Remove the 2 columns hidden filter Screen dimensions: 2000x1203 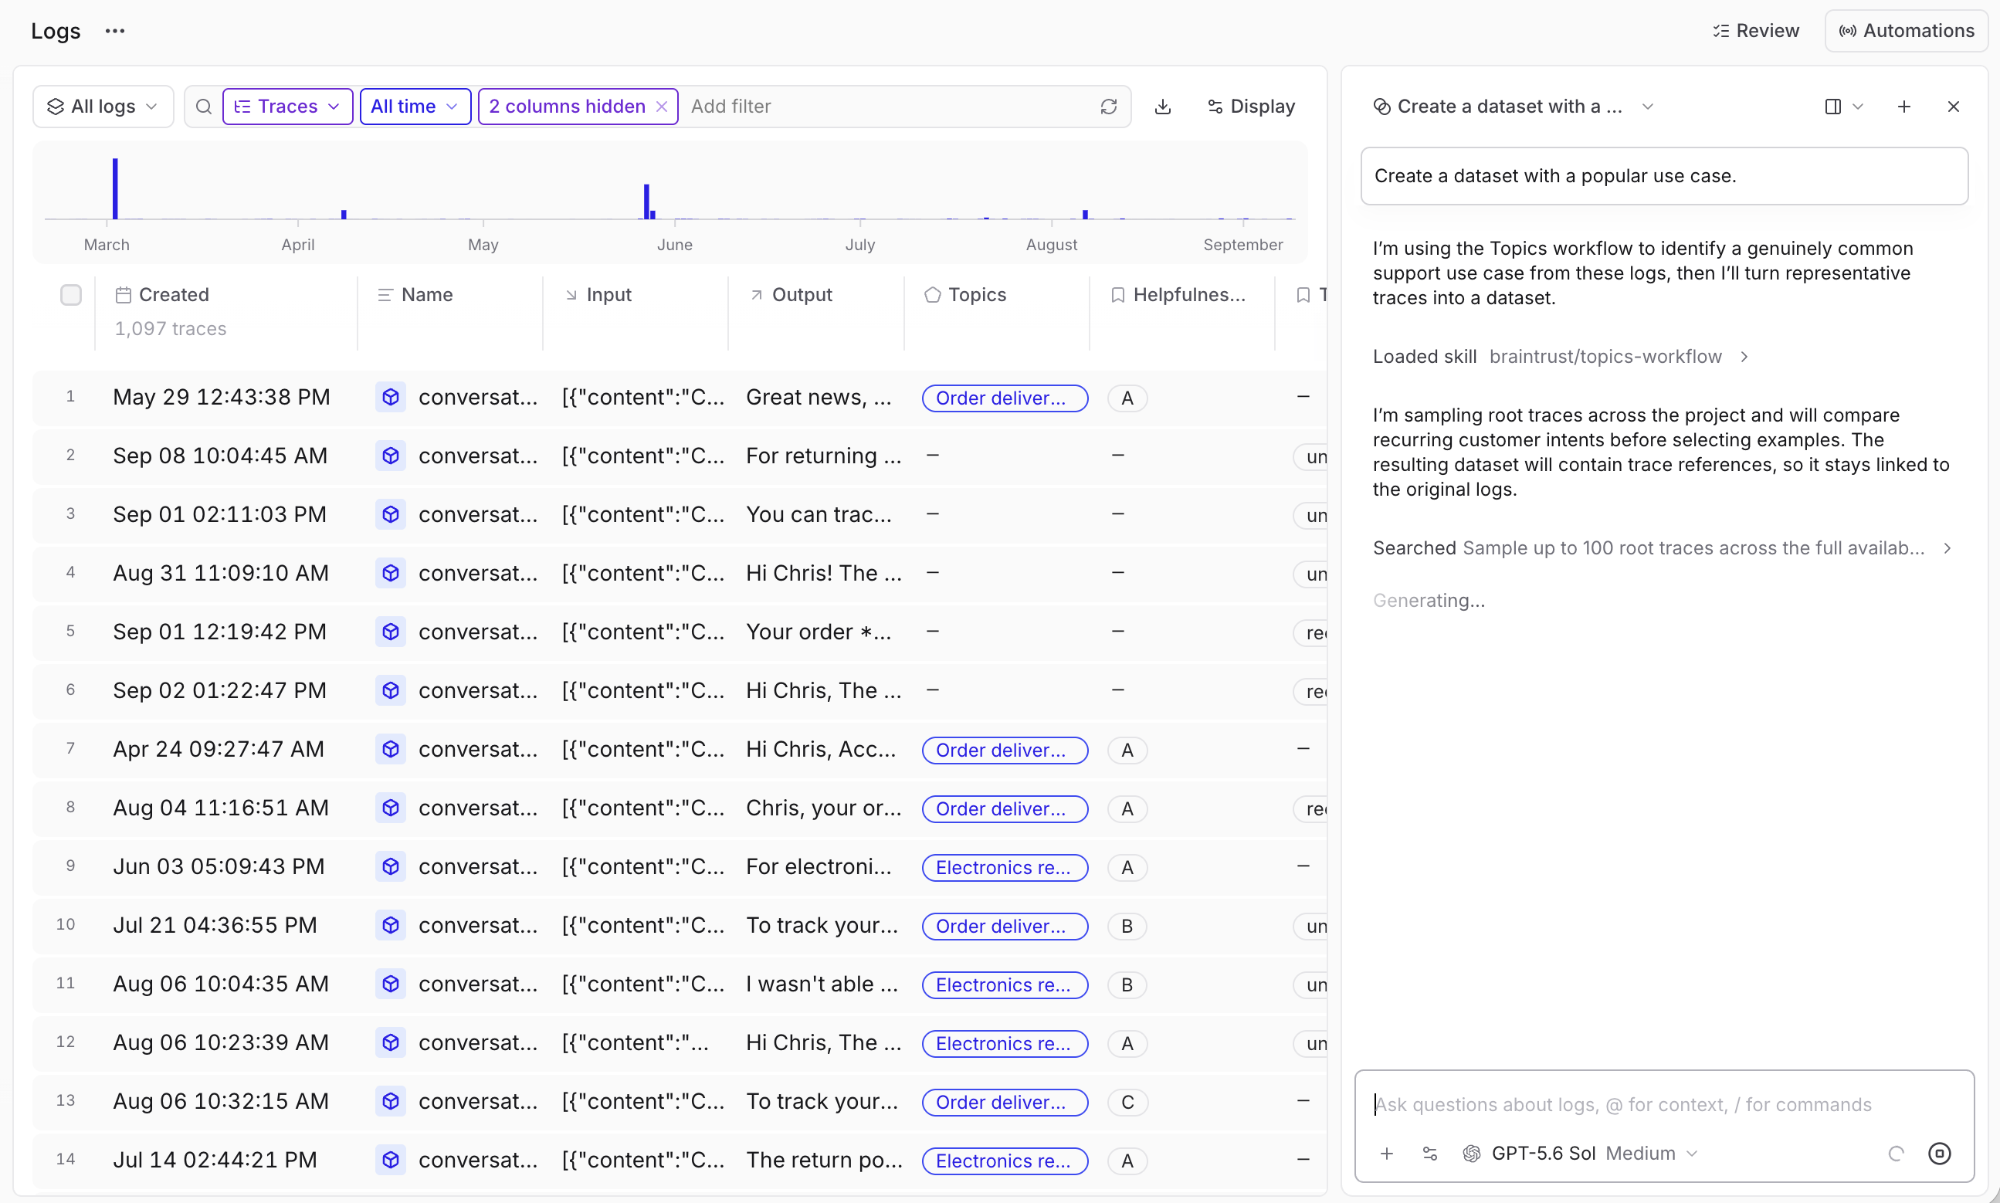[662, 107]
